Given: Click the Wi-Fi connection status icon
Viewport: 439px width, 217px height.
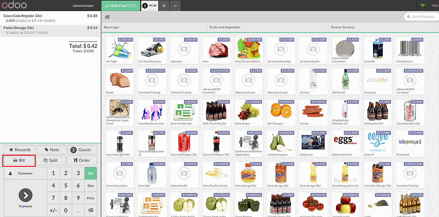Looking at the screenshot, I should pyautogui.click(x=422, y=6).
